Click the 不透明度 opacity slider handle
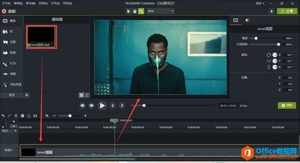The image size is (300, 163). coord(278,45)
